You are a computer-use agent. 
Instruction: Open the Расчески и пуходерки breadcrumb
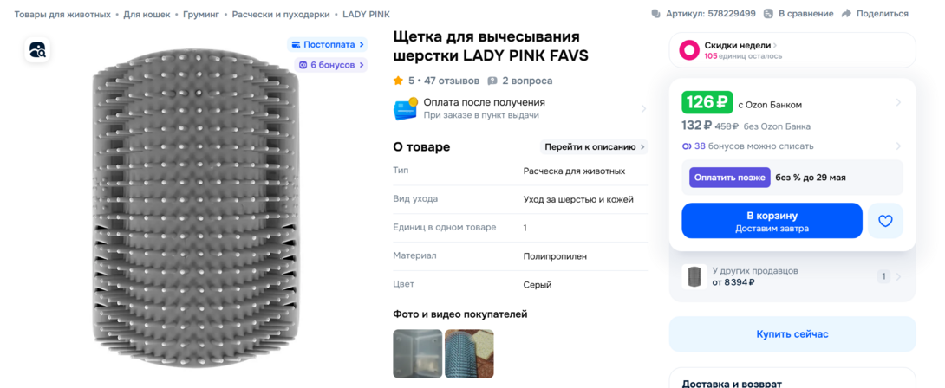coord(281,14)
